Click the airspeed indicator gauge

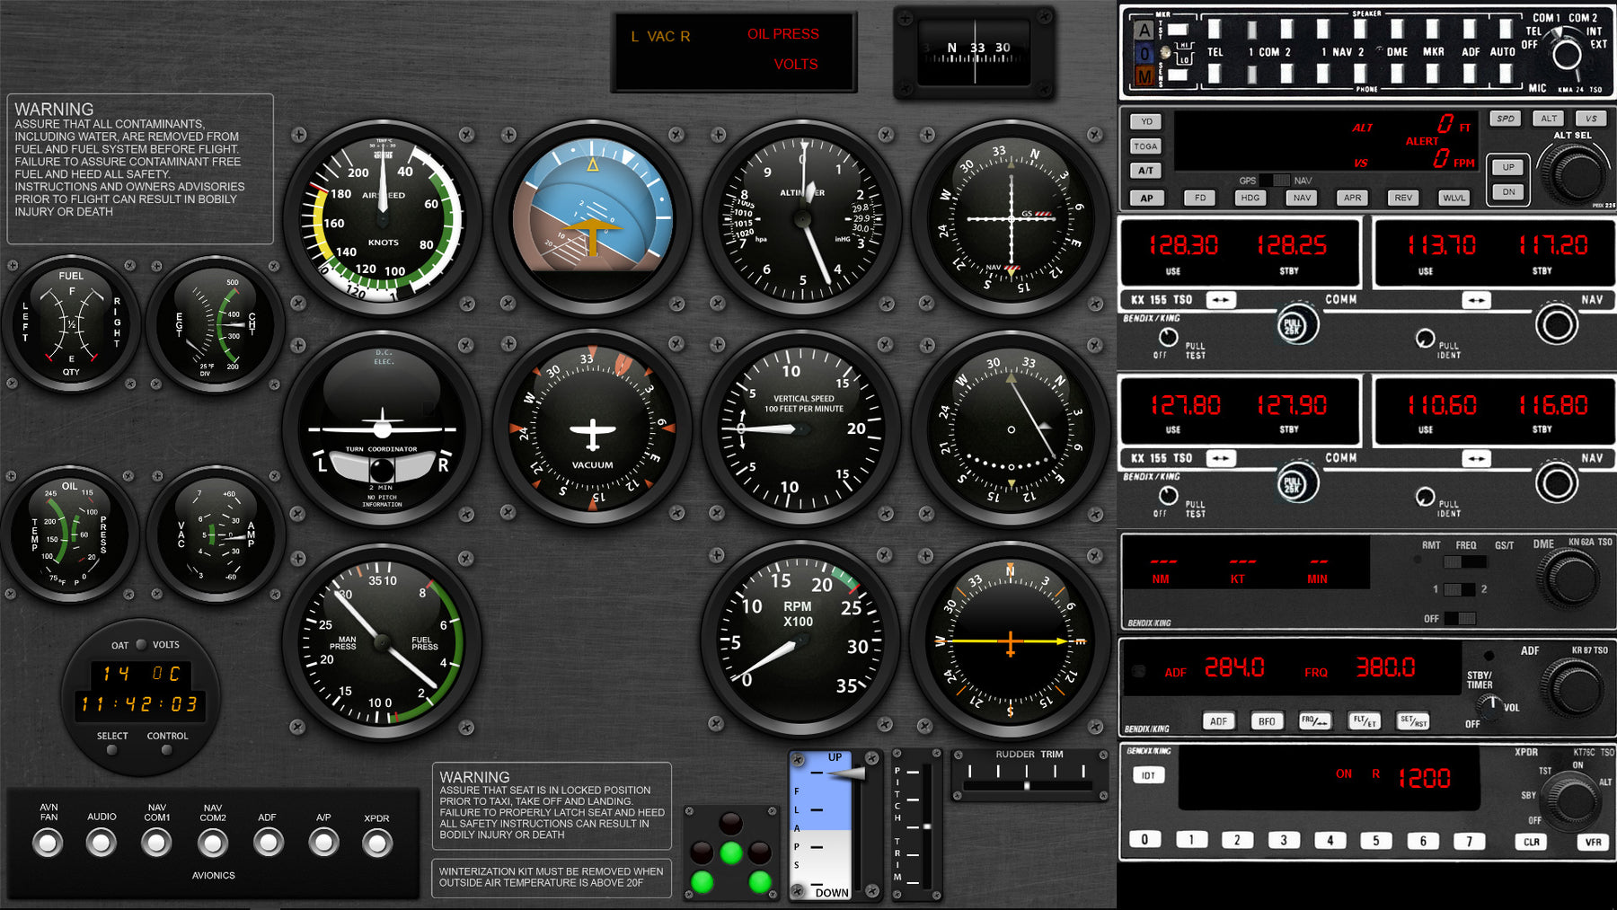(382, 218)
